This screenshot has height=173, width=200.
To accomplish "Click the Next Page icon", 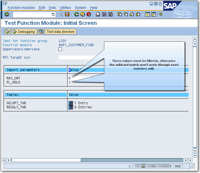I will tap(132, 14).
